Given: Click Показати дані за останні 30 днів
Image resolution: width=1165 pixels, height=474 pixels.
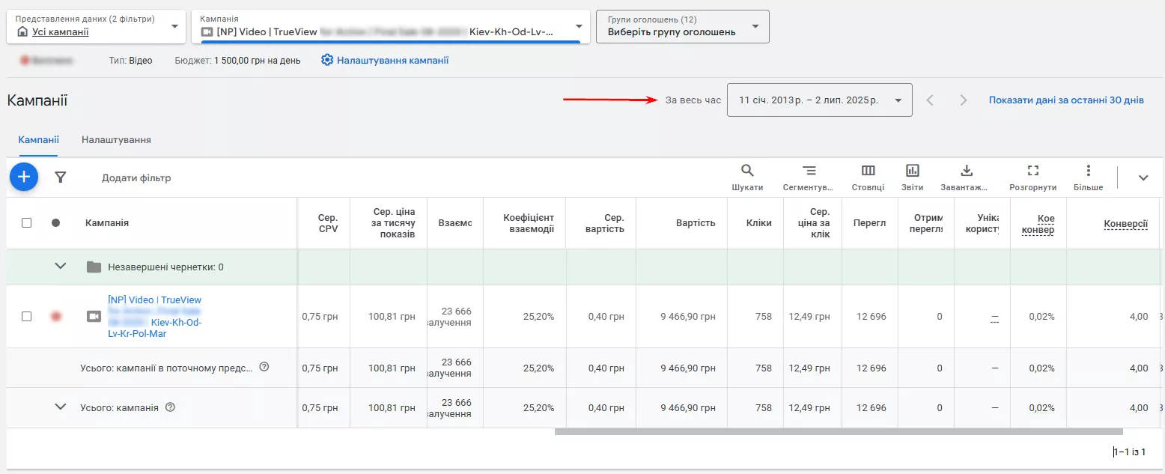Looking at the screenshot, I should point(1066,100).
